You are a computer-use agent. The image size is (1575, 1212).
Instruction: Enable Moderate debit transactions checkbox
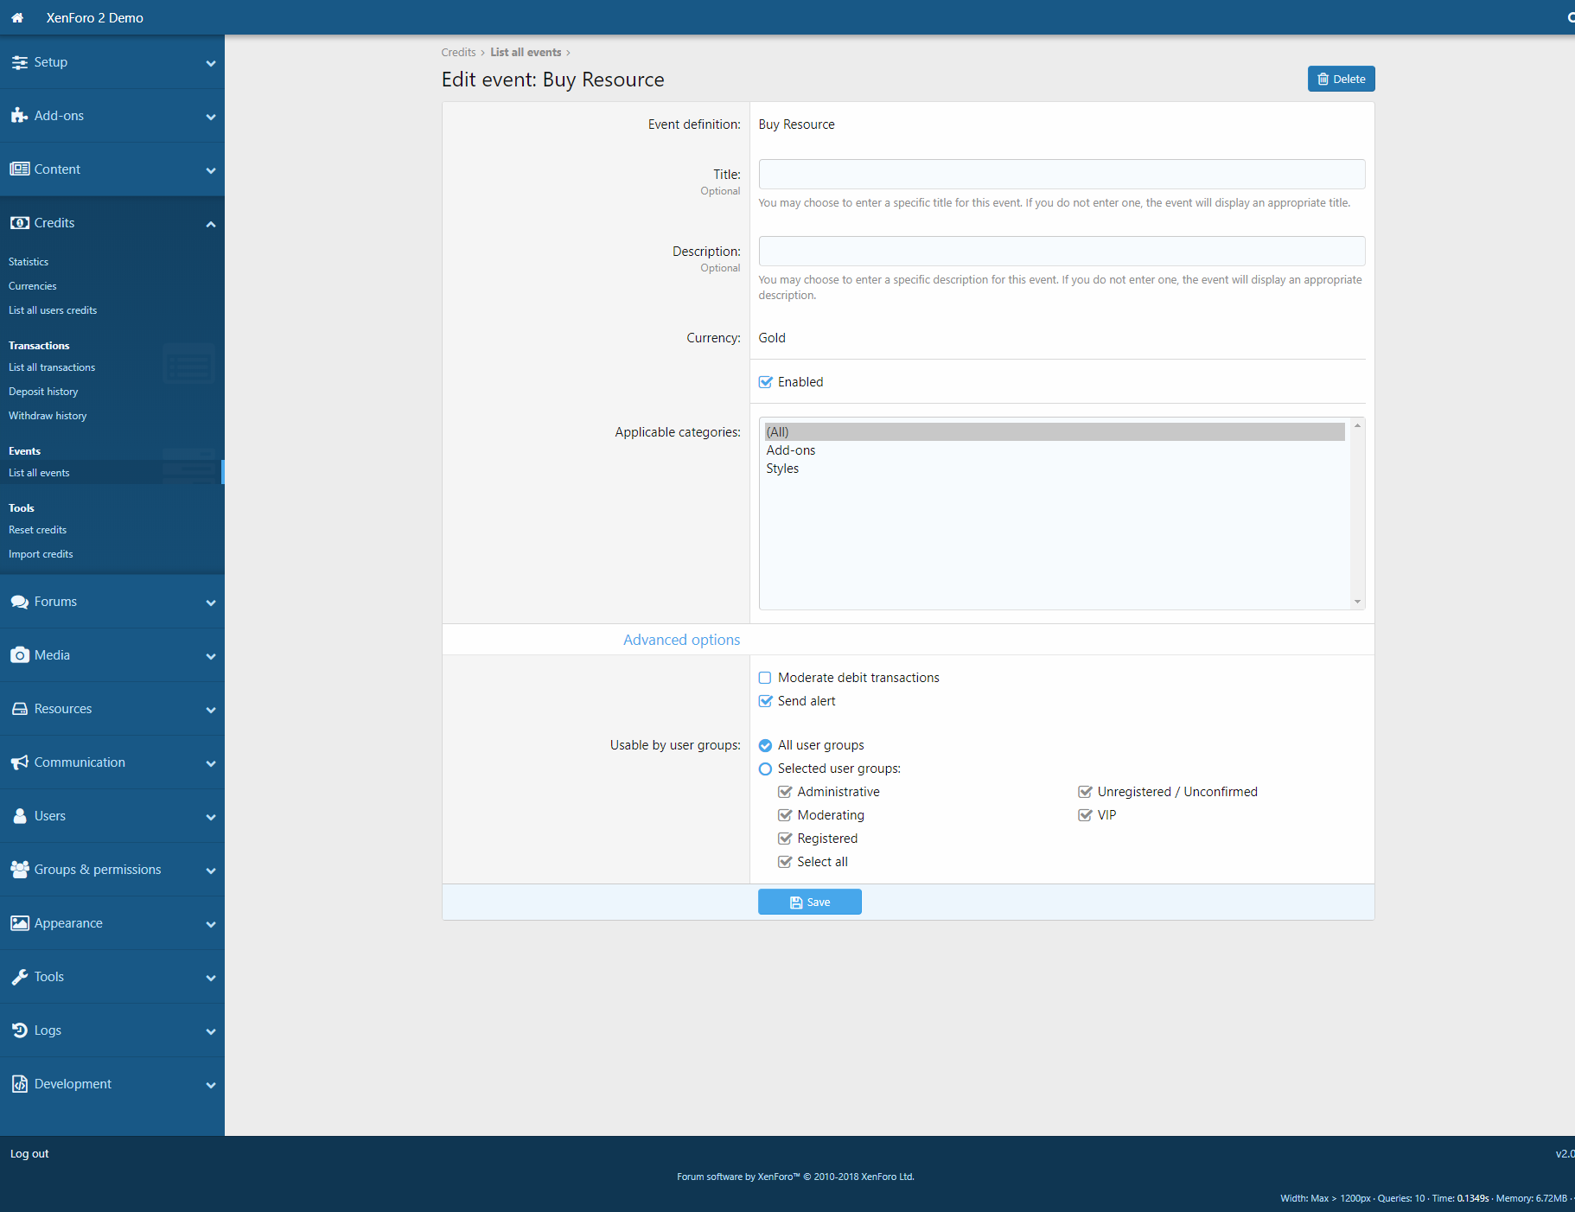765,678
